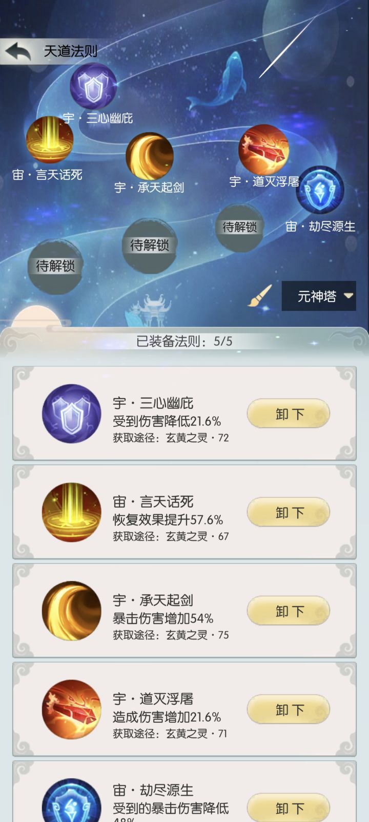This screenshot has height=822, width=369.
Task: Unequip 宙·劫尽源生 with 卸下 button
Action: point(289,808)
